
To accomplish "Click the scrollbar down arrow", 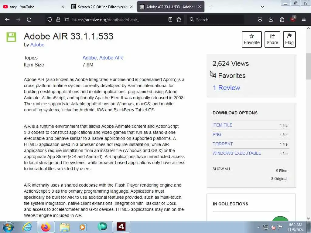I will click(x=308, y=218).
